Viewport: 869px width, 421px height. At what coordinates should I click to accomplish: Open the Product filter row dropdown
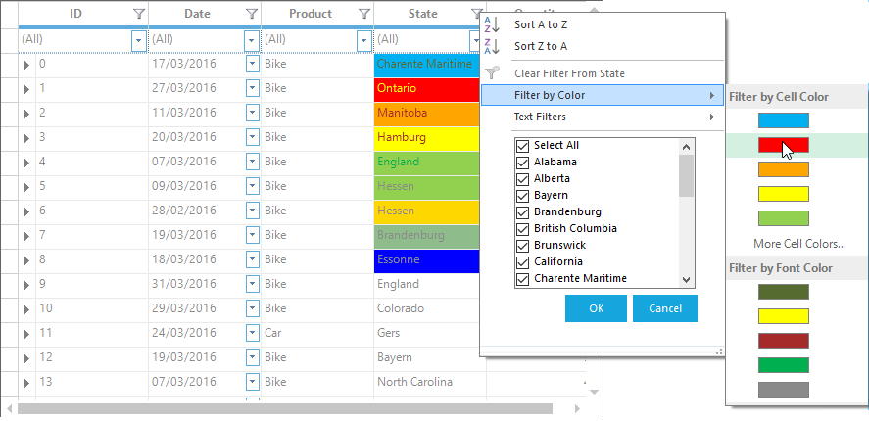(364, 40)
